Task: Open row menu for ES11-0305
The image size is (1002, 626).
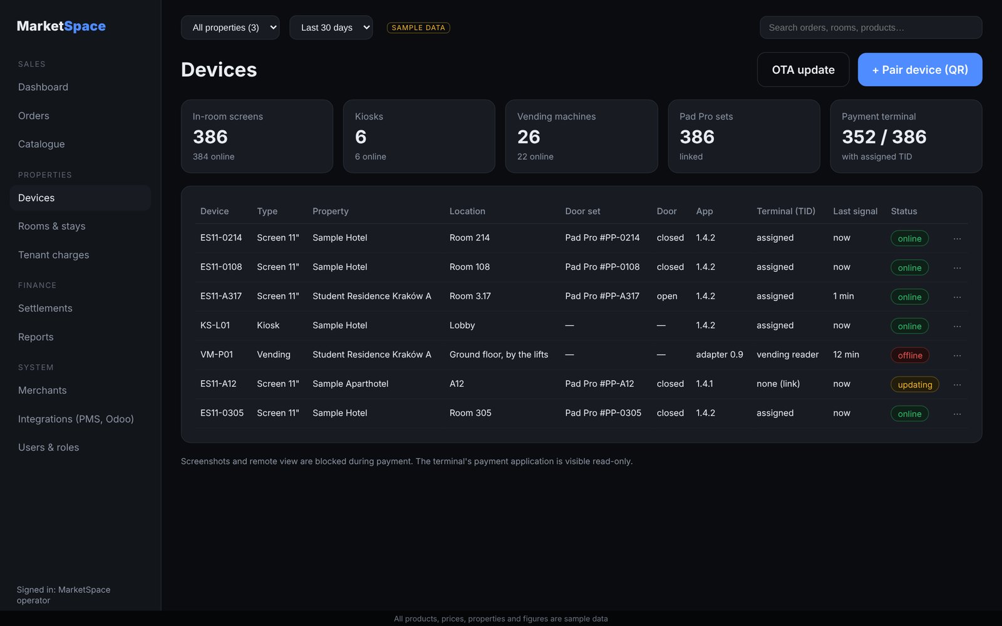Action: tap(957, 414)
